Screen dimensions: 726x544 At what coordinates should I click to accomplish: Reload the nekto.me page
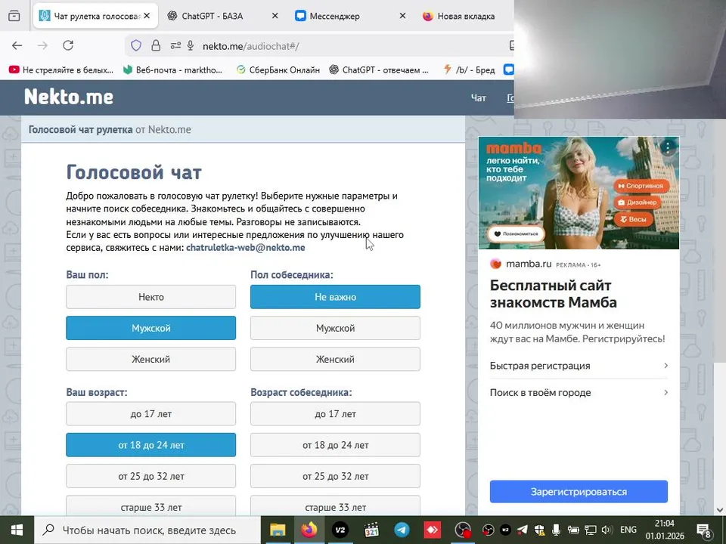pos(68,45)
